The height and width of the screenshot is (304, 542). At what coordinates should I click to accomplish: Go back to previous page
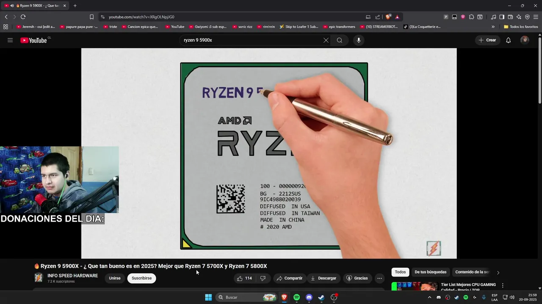tap(6, 17)
